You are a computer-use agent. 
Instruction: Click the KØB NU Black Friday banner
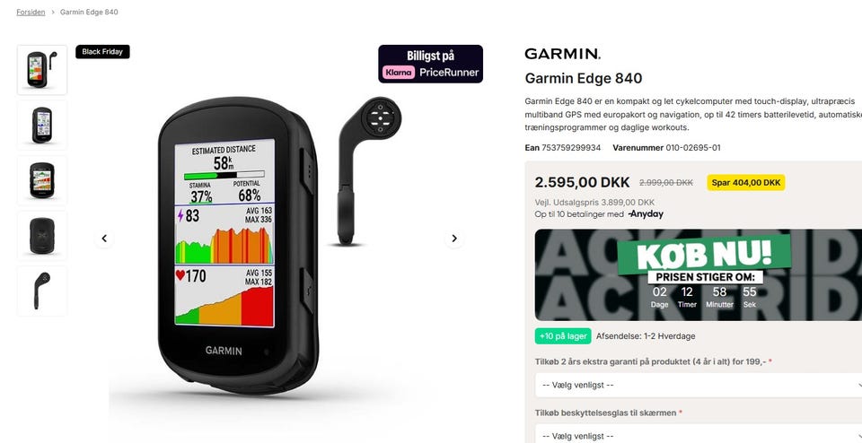(699, 275)
